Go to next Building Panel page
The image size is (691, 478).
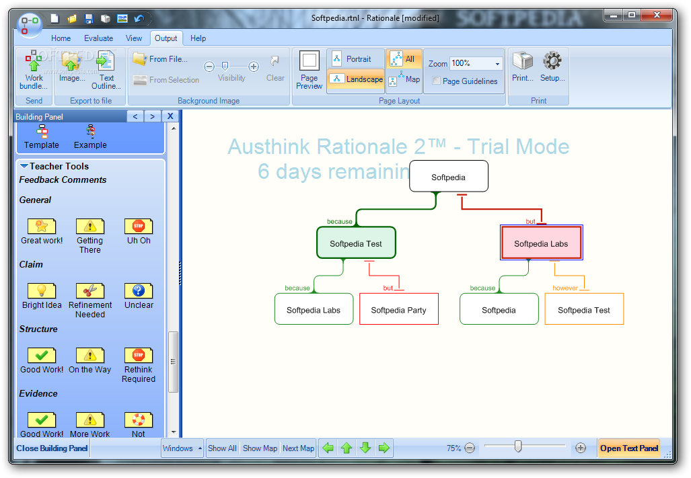pos(153,116)
